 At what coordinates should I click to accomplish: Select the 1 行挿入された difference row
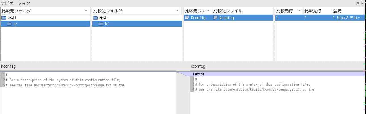click(x=320, y=17)
